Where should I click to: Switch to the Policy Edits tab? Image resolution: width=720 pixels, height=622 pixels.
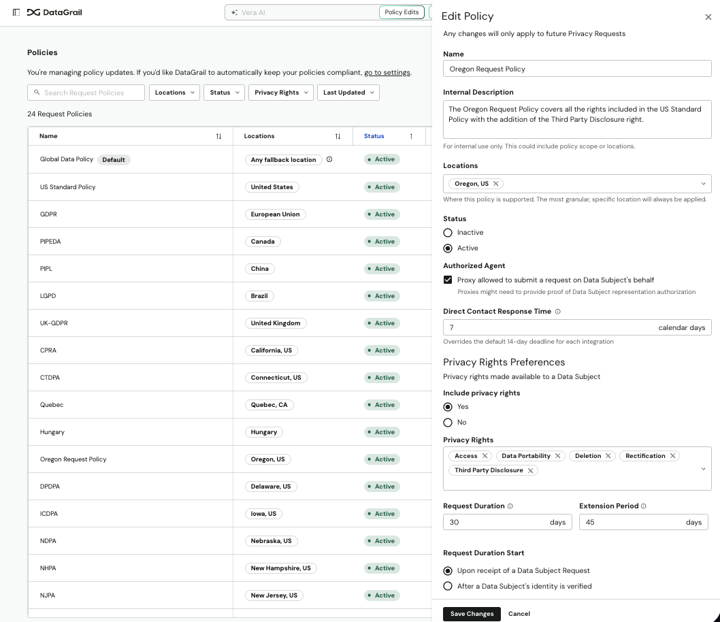(x=402, y=12)
